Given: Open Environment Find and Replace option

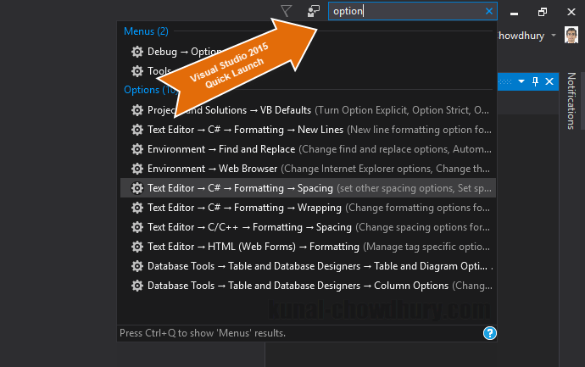Looking at the screenshot, I should pyautogui.click(x=308, y=149).
